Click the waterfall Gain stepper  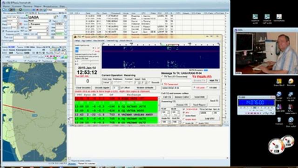coord(145,83)
